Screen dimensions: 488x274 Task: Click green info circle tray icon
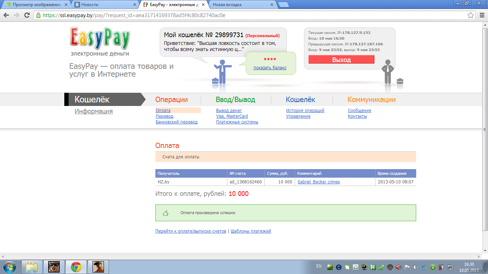tap(433, 267)
